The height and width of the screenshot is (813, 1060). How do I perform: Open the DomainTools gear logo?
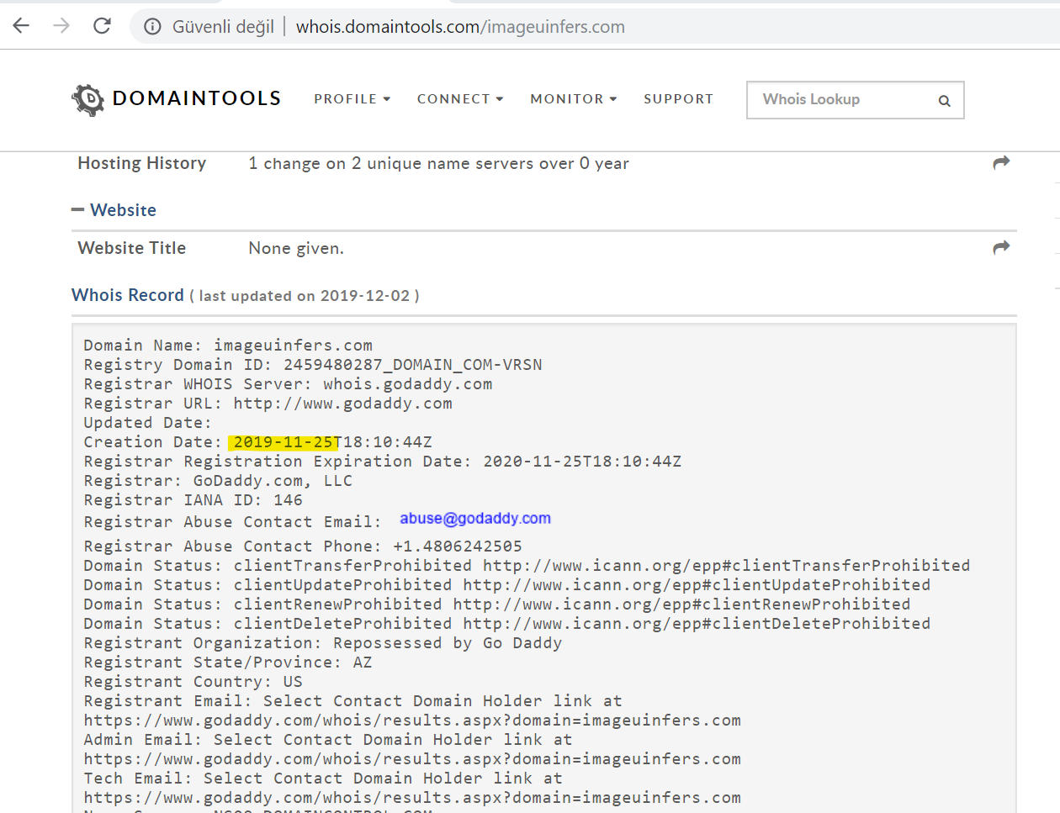pyautogui.click(x=87, y=99)
